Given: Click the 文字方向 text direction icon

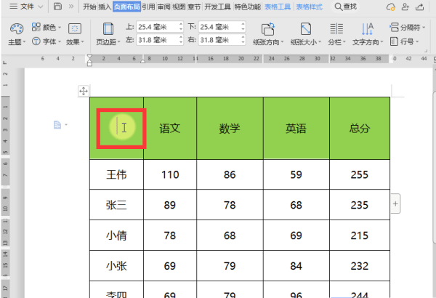Looking at the screenshot, I should coord(367,29).
